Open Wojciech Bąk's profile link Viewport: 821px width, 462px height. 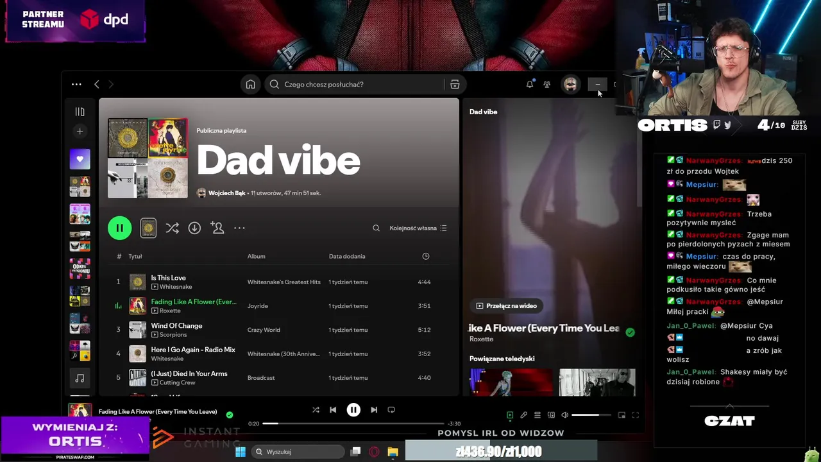pos(227,193)
